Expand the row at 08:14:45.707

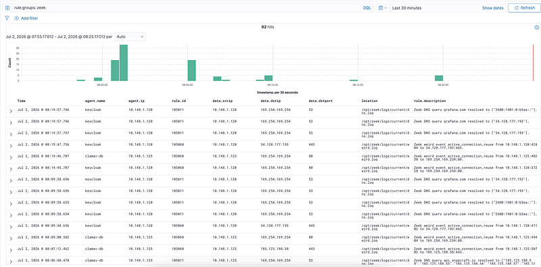click(x=11, y=169)
